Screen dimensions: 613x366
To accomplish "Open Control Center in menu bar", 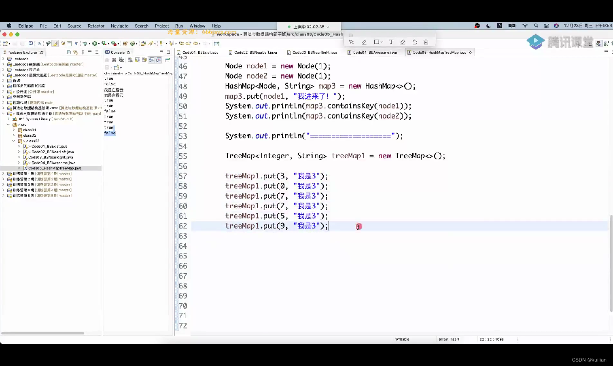I will pyautogui.click(x=546, y=26).
